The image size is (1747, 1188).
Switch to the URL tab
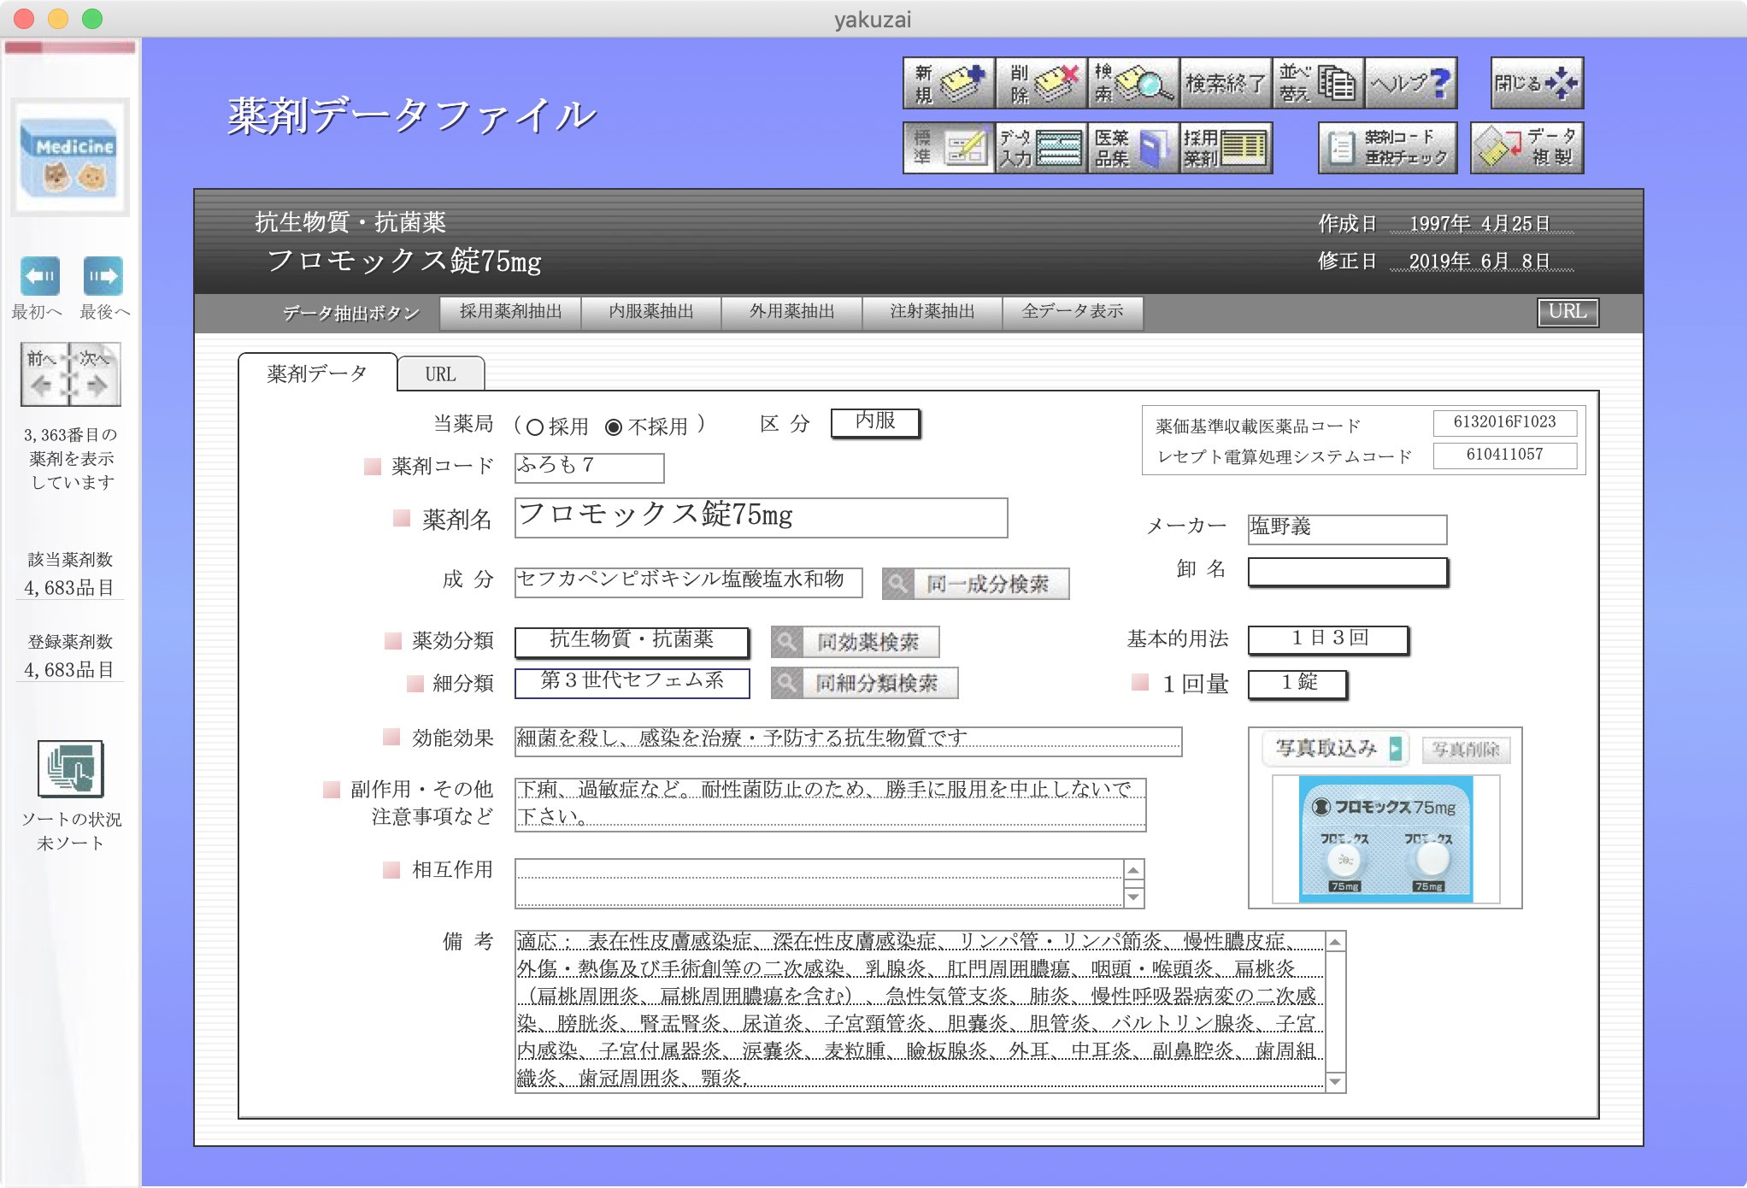pyautogui.click(x=441, y=373)
